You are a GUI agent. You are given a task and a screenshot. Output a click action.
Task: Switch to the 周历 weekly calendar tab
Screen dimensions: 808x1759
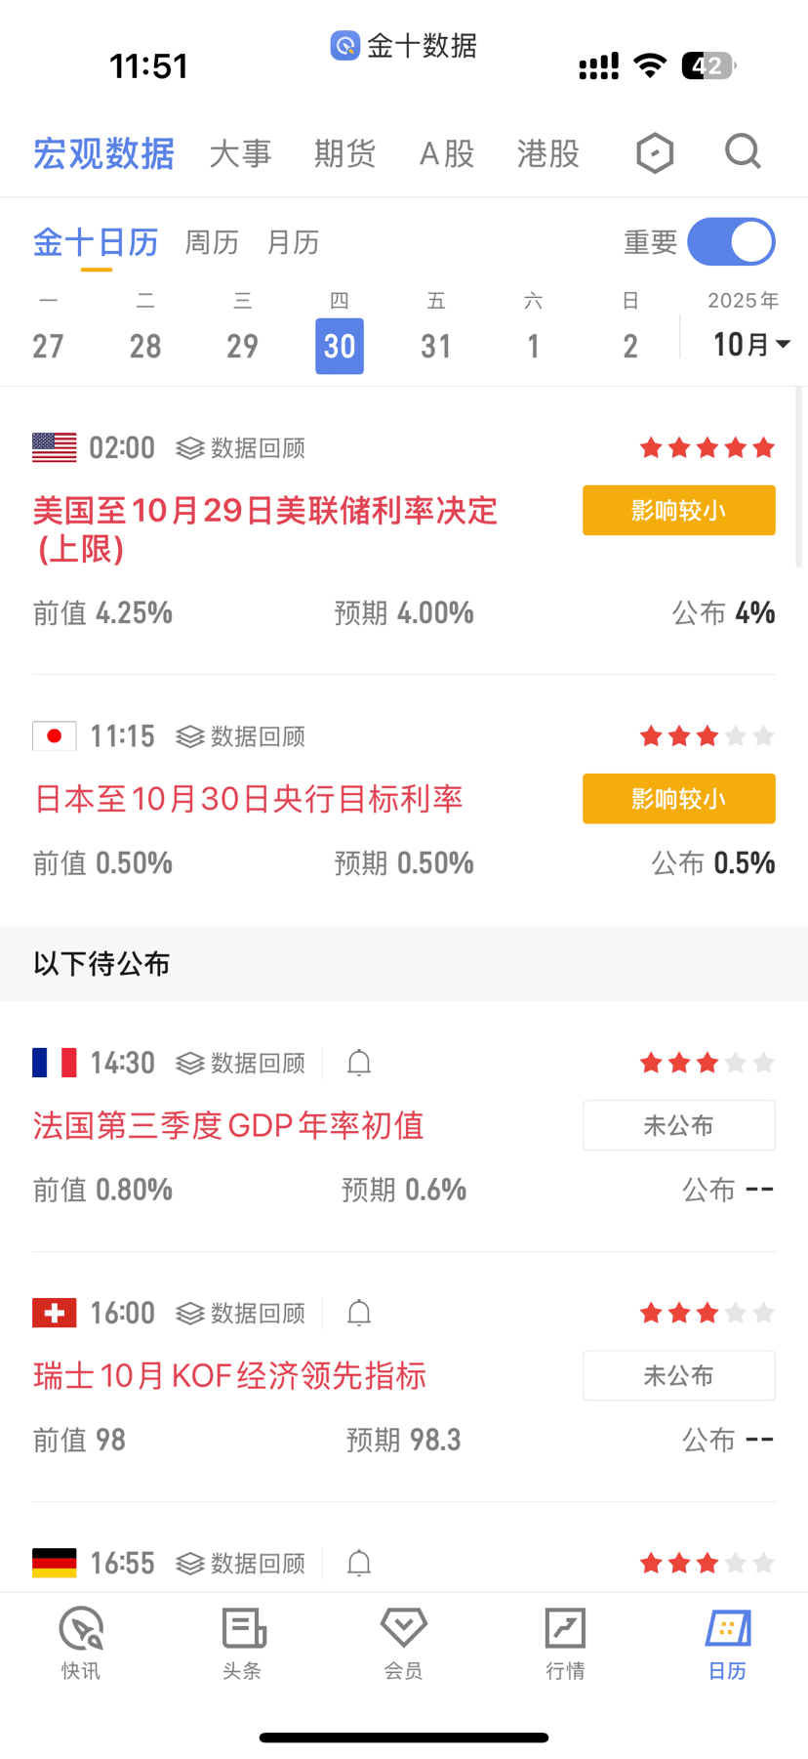tap(212, 242)
